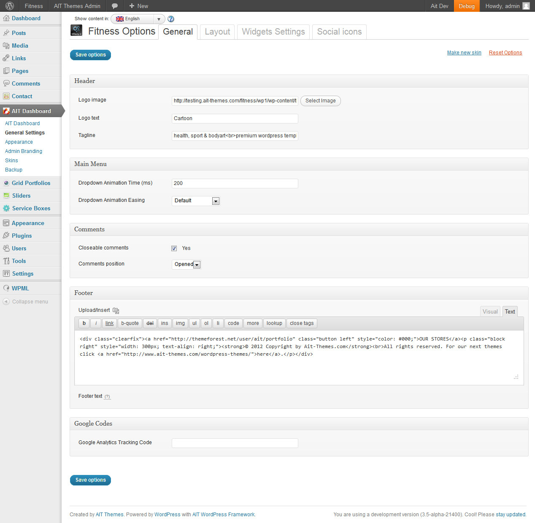Click the Select Image button
Screen dimensions: 535x523
pos(321,101)
